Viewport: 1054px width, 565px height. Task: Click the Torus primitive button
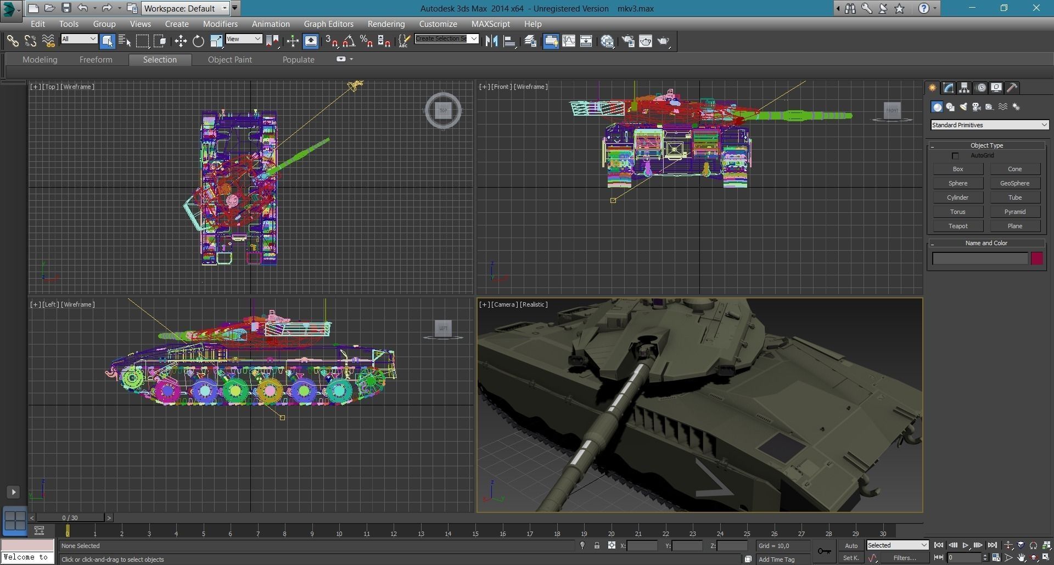[x=958, y=212]
